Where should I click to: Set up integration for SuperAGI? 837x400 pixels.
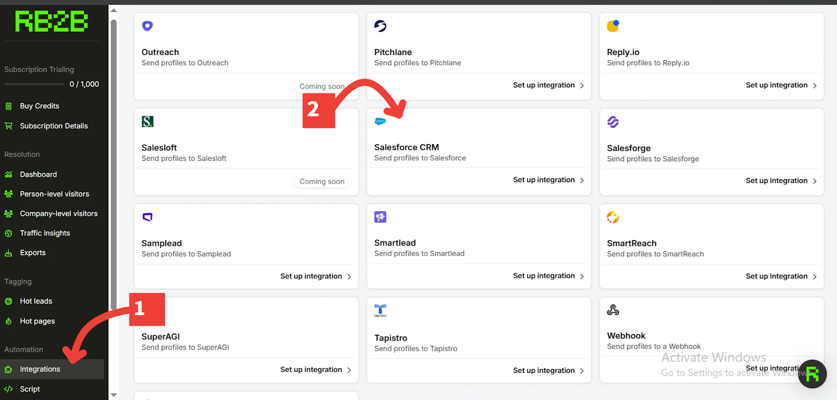coord(315,370)
